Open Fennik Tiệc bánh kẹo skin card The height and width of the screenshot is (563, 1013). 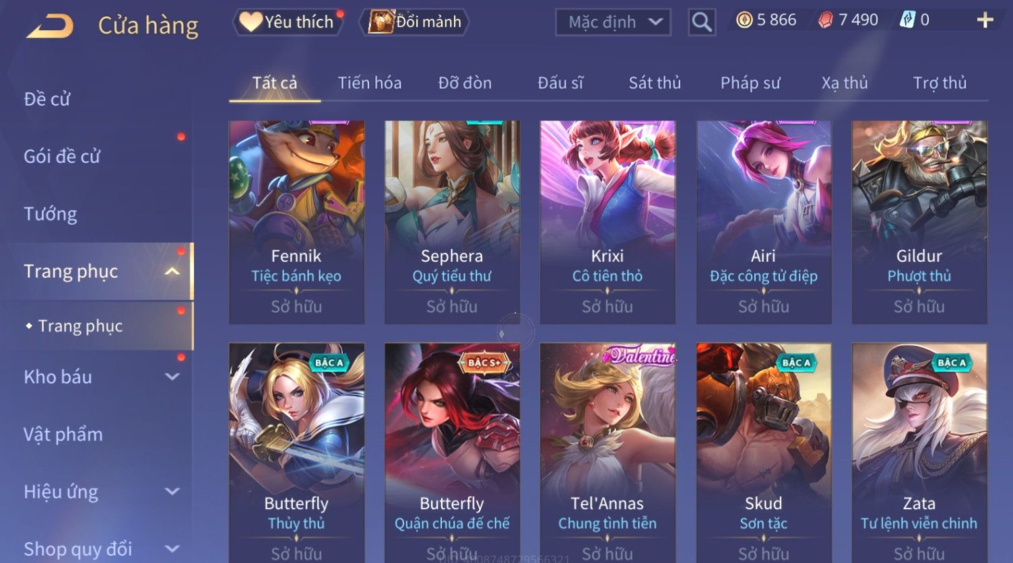pos(296,222)
